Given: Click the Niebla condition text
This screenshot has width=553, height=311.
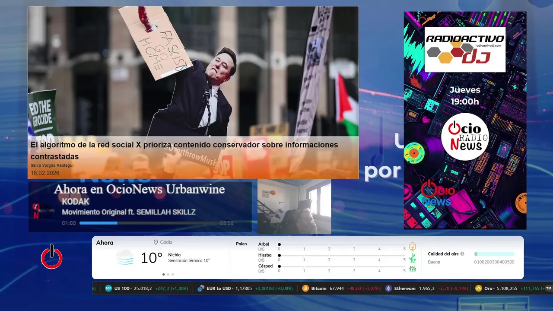Looking at the screenshot, I should tap(175, 255).
